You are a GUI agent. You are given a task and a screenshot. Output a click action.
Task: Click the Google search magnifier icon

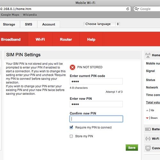click(x=137, y=9)
